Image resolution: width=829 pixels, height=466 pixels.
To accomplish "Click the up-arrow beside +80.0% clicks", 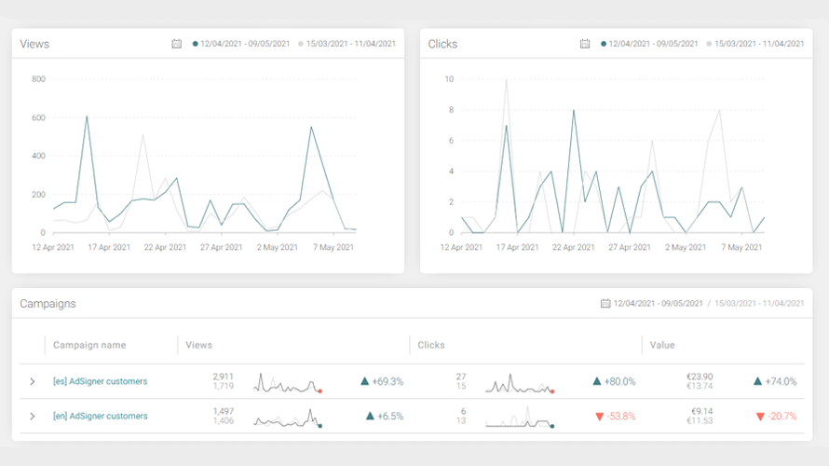I will [597, 381].
